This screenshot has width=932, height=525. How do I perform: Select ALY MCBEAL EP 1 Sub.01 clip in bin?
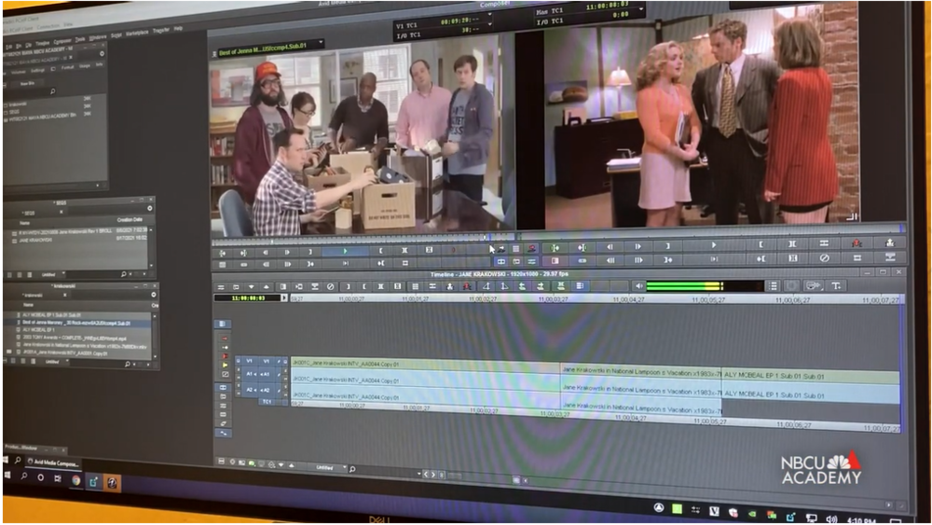51,315
